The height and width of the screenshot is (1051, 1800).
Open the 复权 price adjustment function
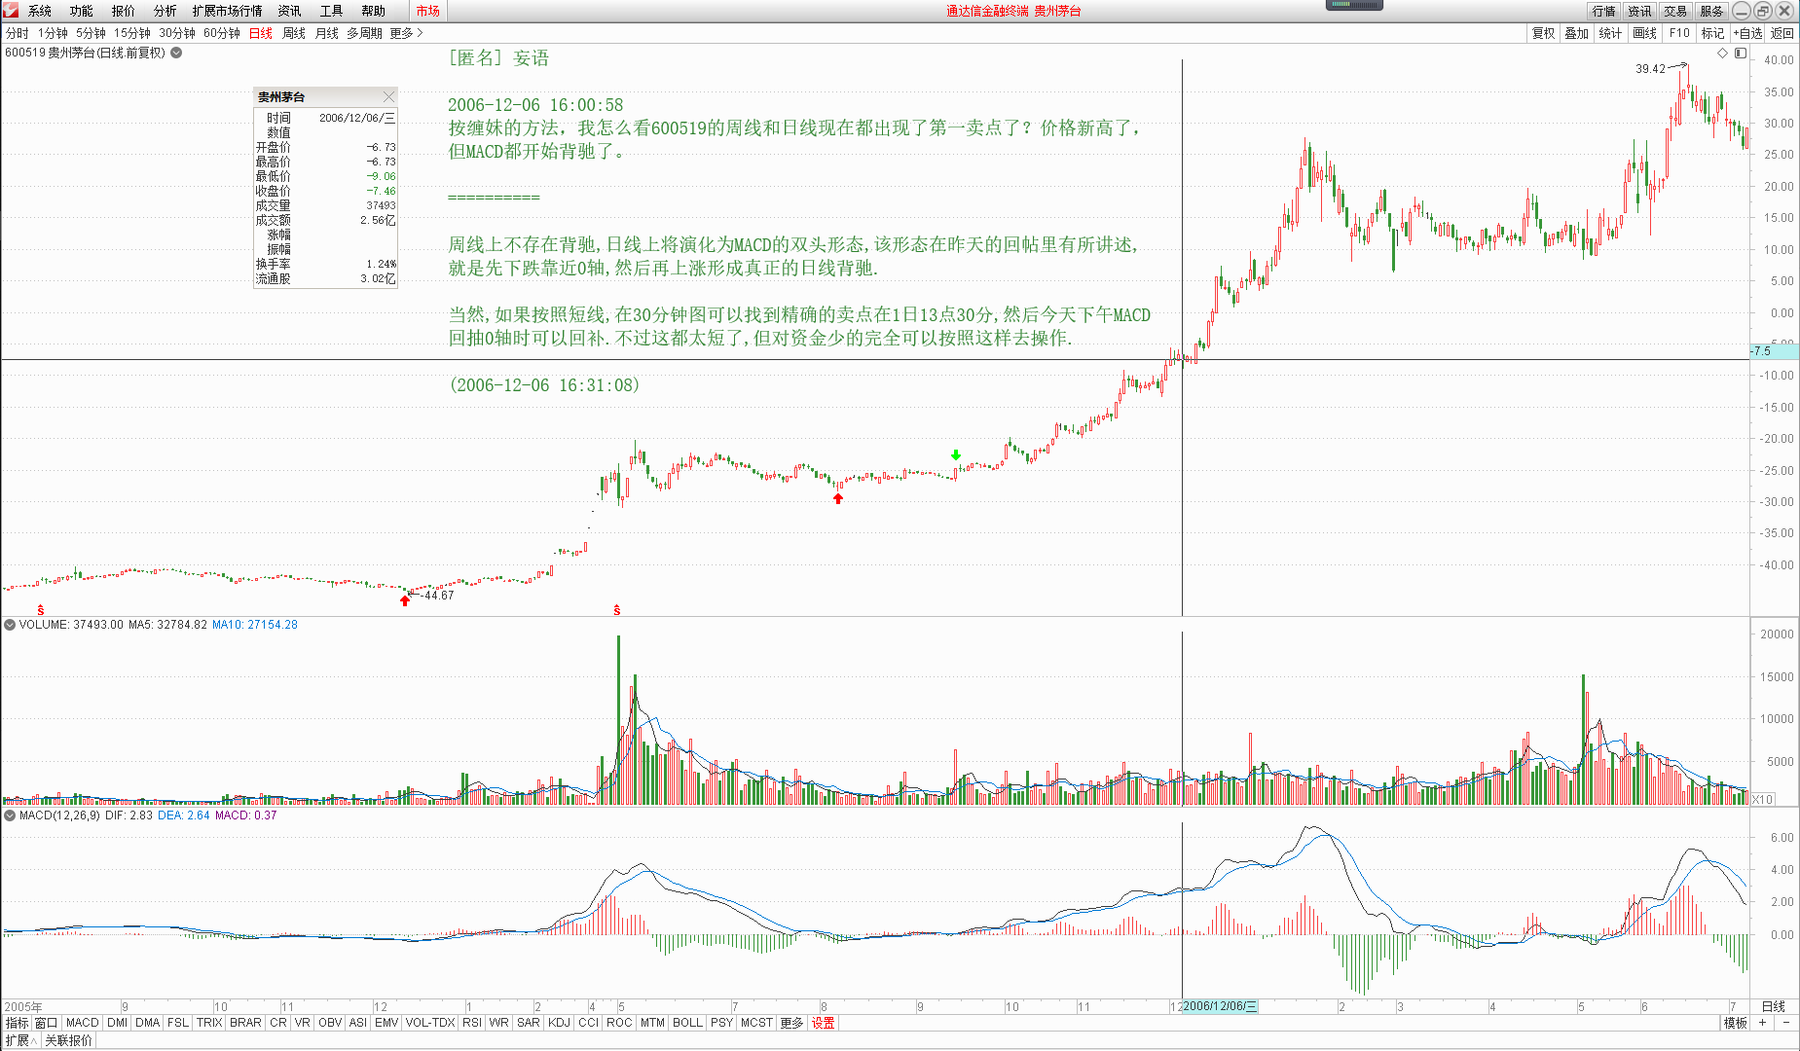point(1543,32)
